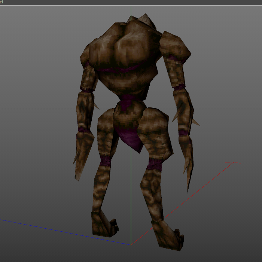The height and width of the screenshot is (262, 262).
Task: Pick the forearm on the right side
Action: (183, 109)
